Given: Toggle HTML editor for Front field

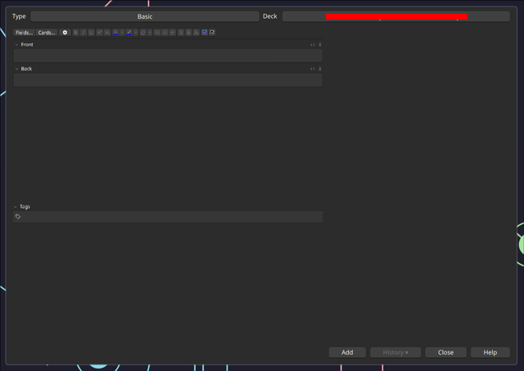Looking at the screenshot, I should click(x=313, y=44).
